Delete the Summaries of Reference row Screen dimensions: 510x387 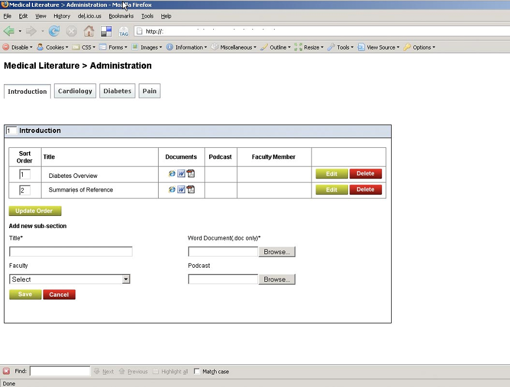(366, 190)
